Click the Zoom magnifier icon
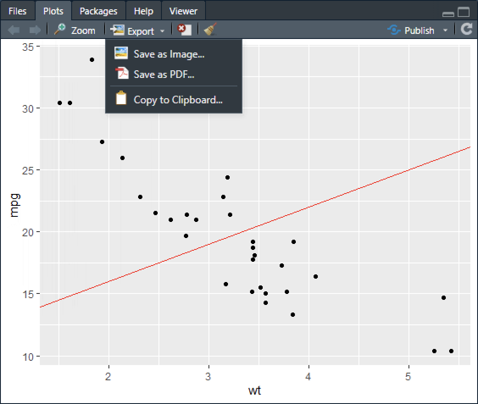 pos(60,30)
